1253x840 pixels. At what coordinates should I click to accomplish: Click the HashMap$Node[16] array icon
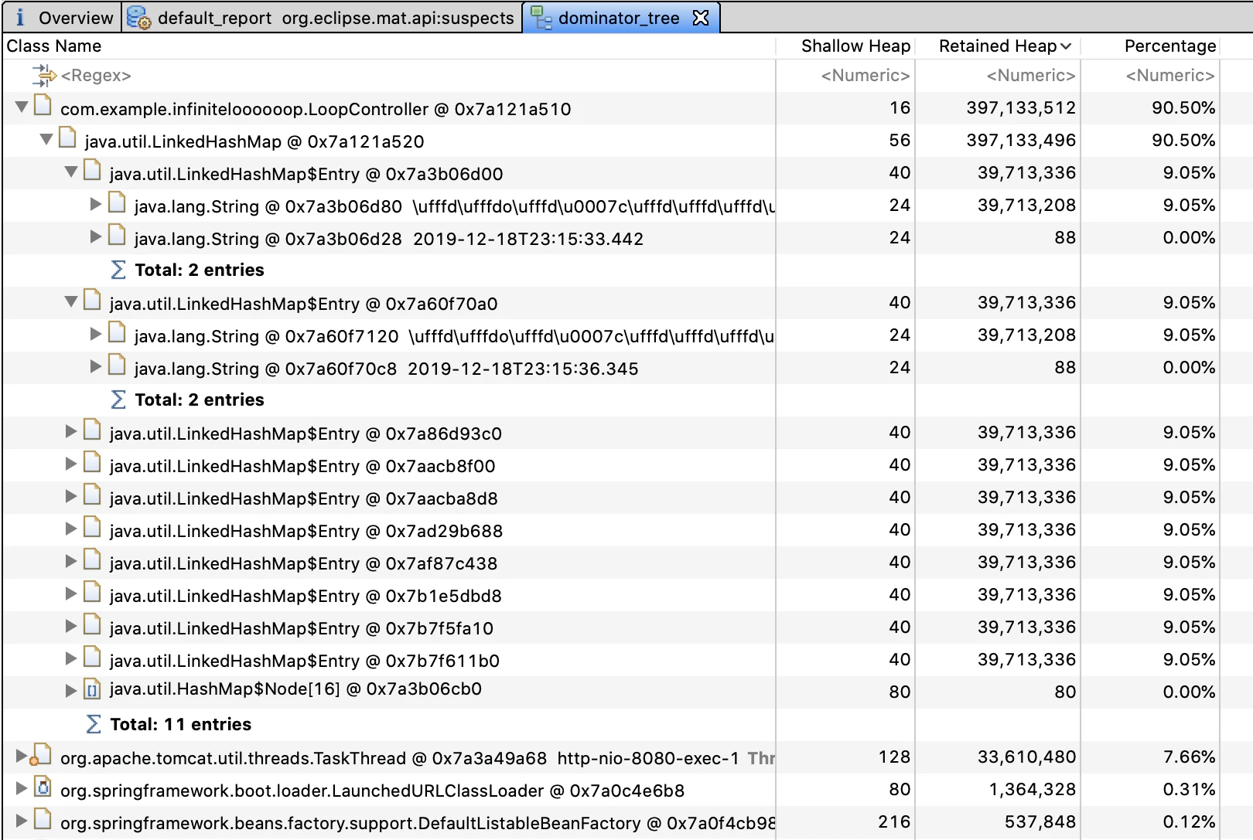[x=92, y=690]
